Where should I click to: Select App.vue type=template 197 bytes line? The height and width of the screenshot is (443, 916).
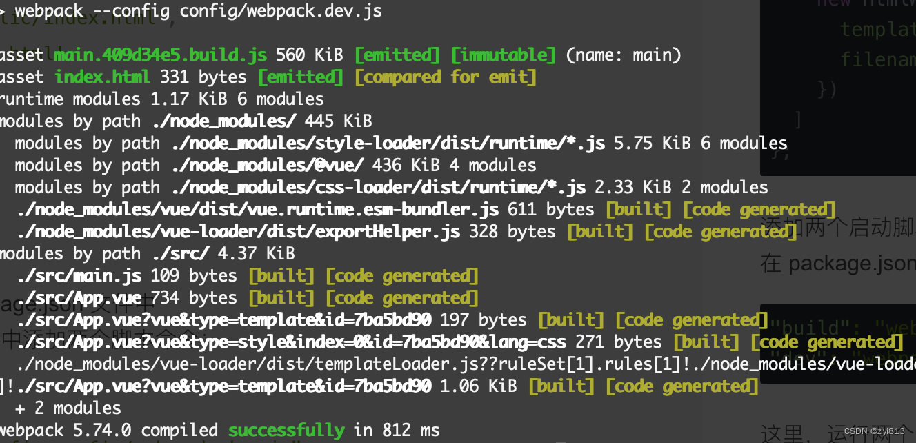pyautogui.click(x=391, y=319)
